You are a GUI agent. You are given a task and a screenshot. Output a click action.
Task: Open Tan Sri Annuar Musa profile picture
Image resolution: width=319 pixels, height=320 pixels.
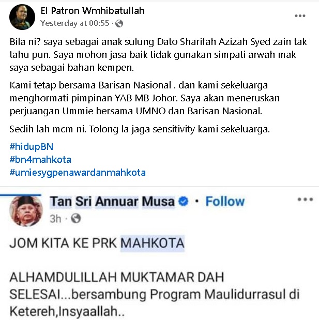(x=26, y=211)
